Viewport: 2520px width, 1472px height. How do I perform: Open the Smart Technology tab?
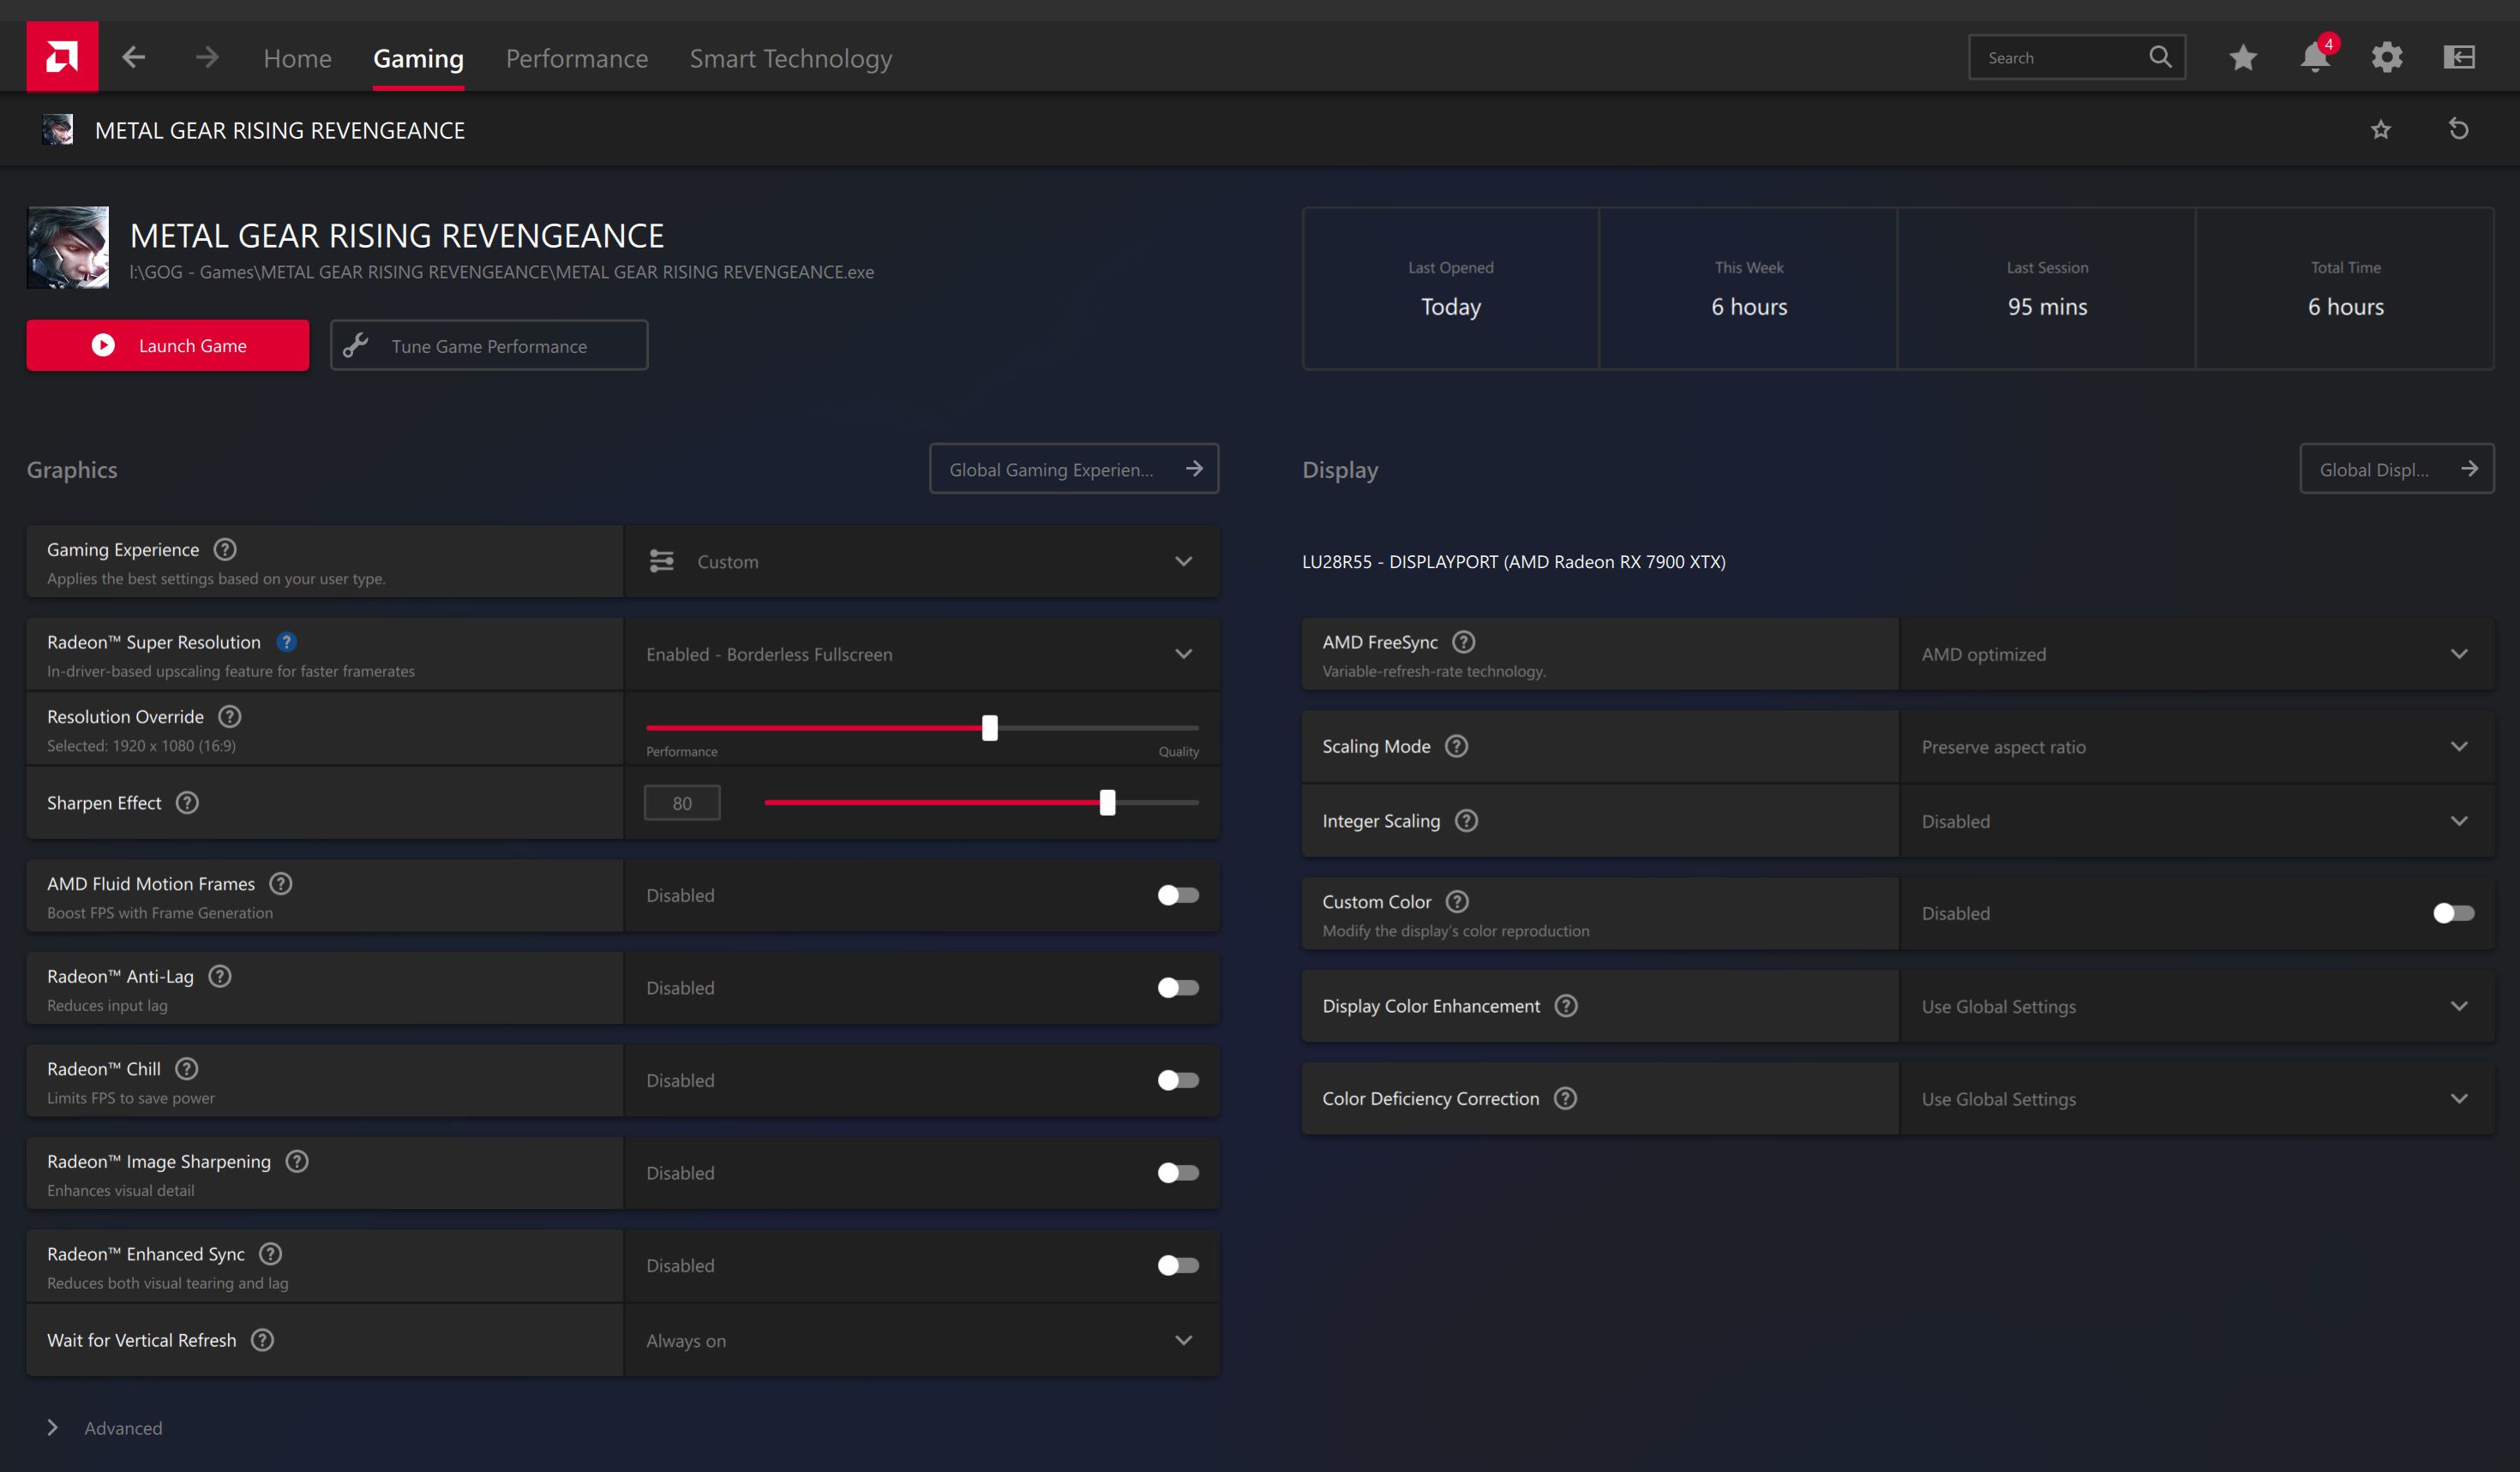790,58
